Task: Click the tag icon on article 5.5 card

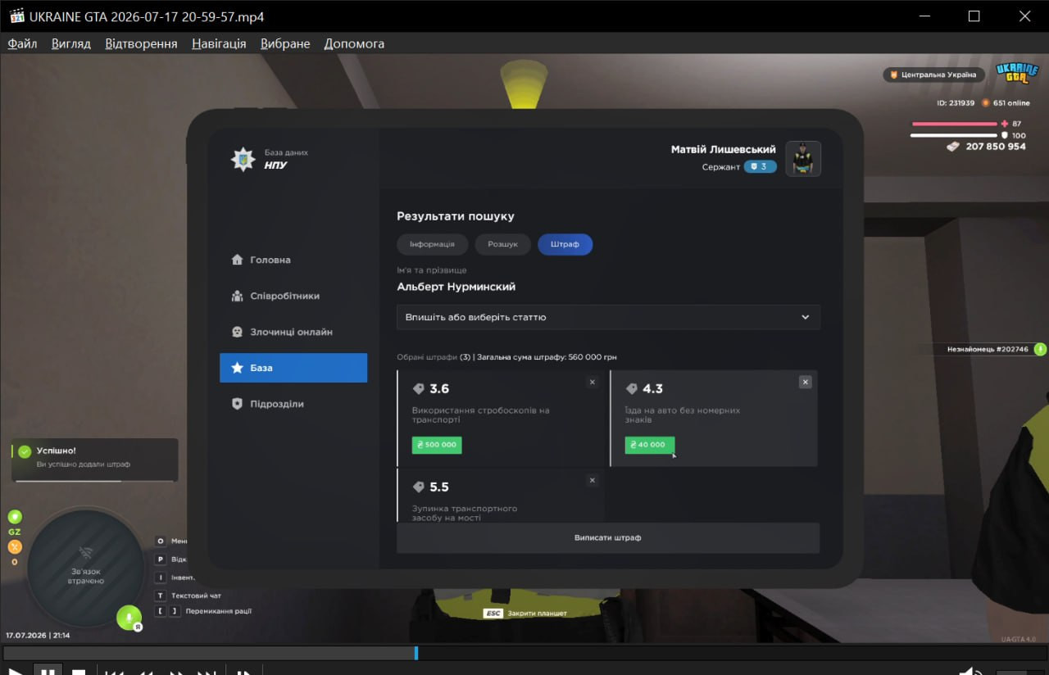Action: coord(418,487)
